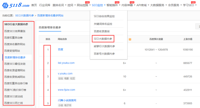Click the 排名 column header
The width and height of the screenshot is (200, 108).
click(48, 39)
